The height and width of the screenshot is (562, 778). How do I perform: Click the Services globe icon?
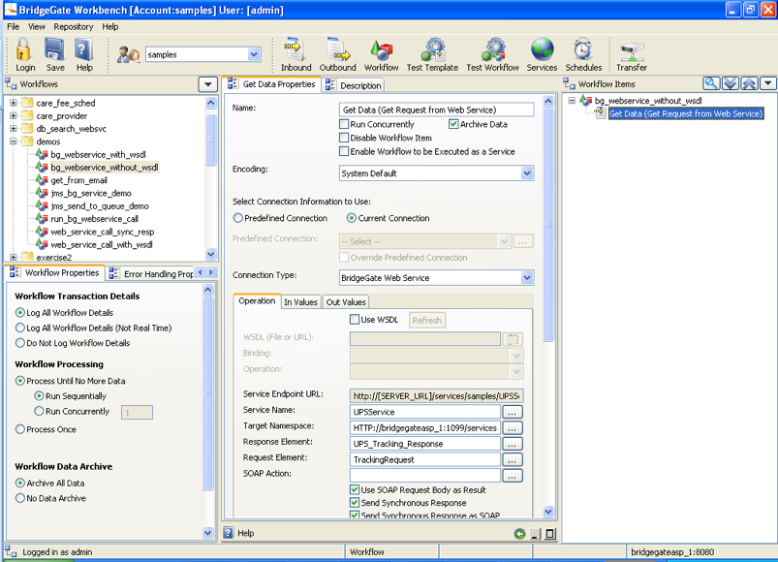point(542,50)
